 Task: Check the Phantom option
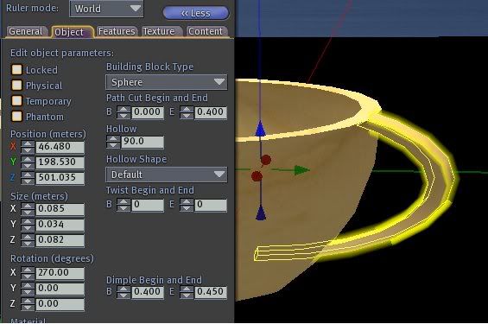coord(16,117)
